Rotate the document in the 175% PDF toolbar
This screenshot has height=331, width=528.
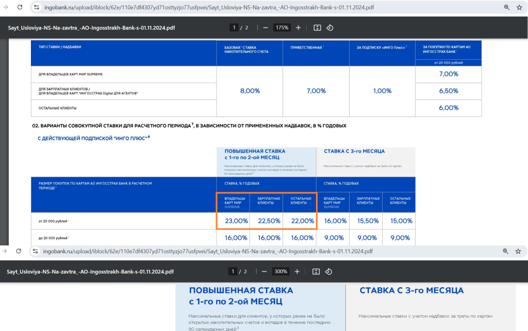(x=330, y=27)
